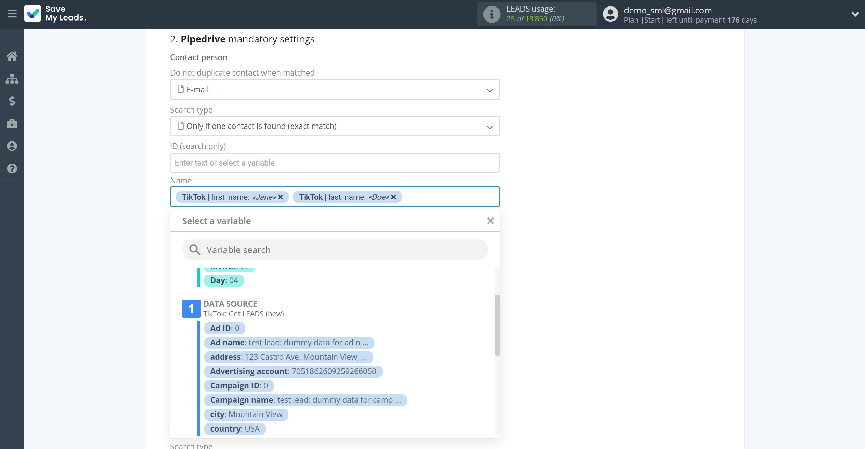Select the Ad ID variable
Screen dimensions: 865x449
[x=225, y=328]
